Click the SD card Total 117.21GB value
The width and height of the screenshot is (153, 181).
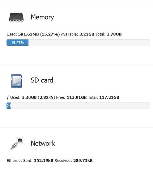109,97
